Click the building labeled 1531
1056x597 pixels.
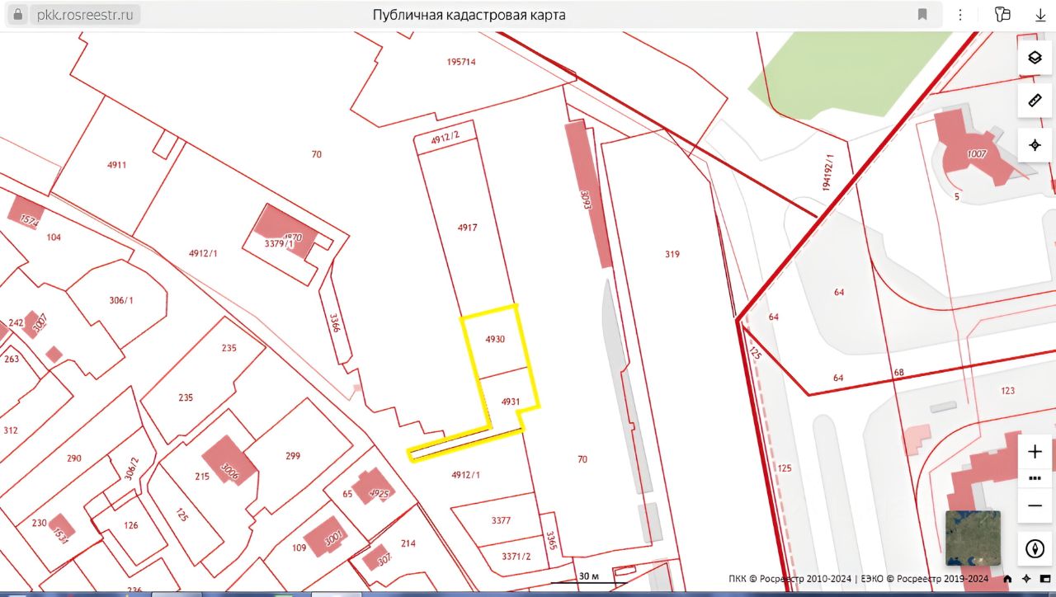coord(62,526)
